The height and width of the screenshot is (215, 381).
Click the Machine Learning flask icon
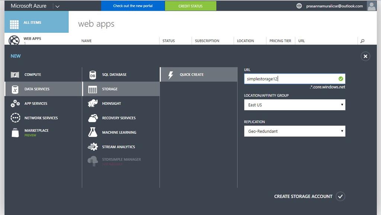(x=93, y=132)
